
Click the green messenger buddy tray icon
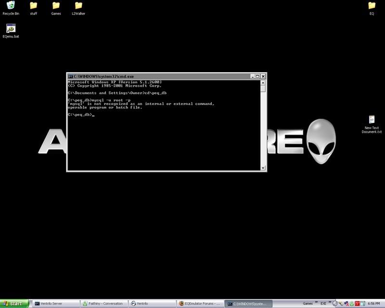pyautogui.click(x=352, y=304)
